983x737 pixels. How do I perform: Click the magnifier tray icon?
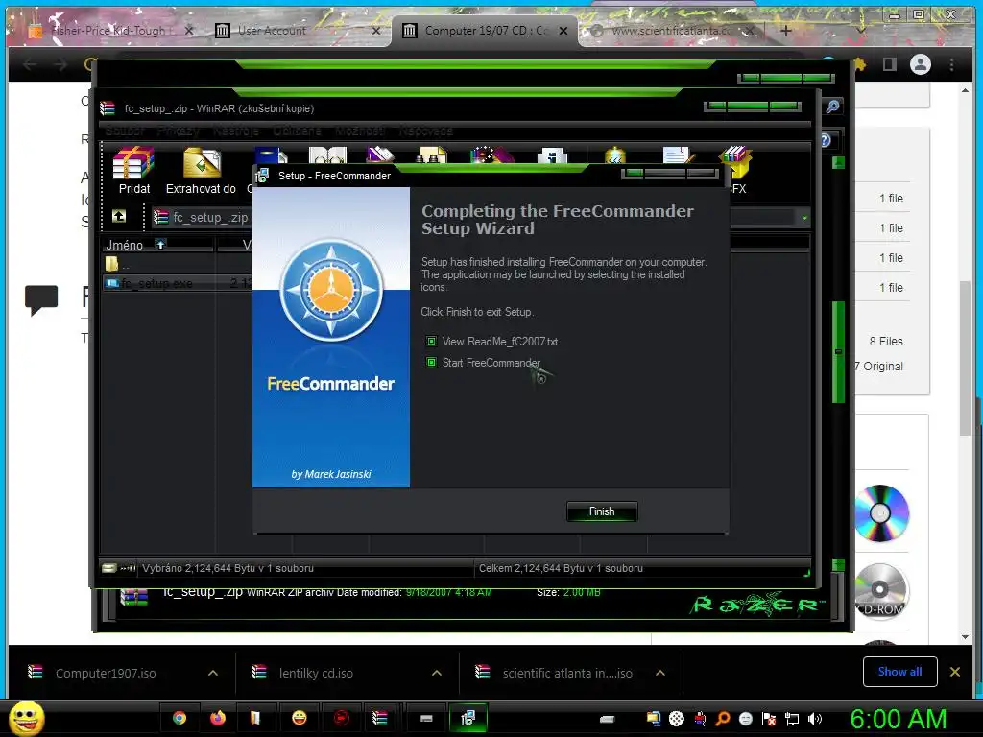click(723, 719)
